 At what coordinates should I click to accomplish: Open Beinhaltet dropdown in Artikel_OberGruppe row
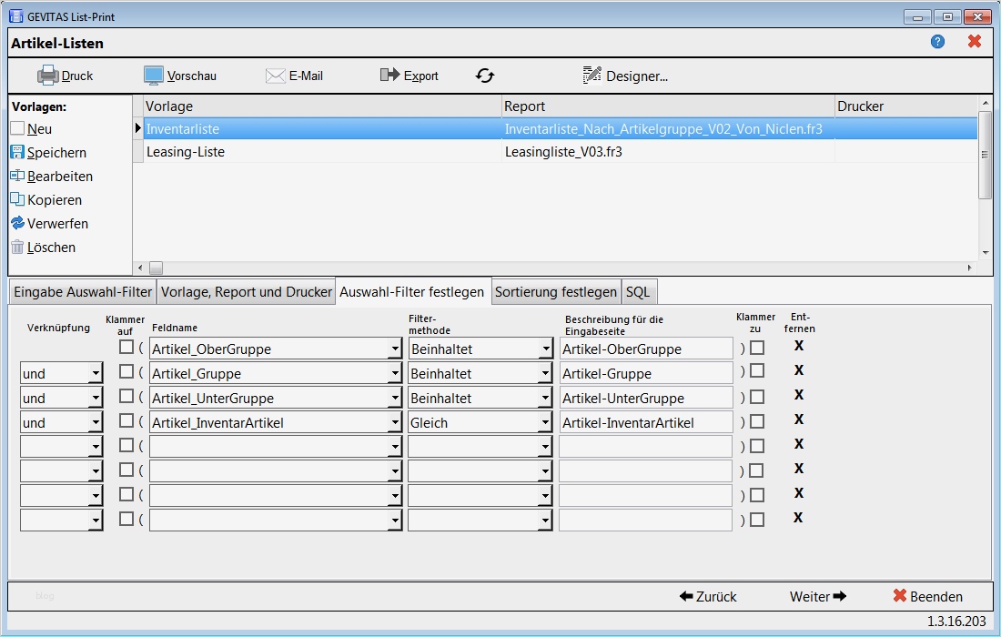[x=545, y=349]
